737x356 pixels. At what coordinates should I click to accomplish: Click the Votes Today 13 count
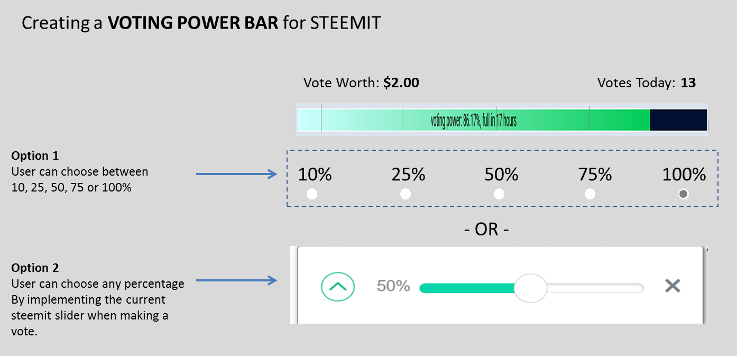(x=688, y=83)
